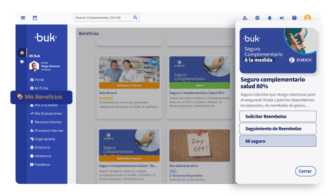
Task: Click Solicitar Reembolso button
Action: pos(278,116)
